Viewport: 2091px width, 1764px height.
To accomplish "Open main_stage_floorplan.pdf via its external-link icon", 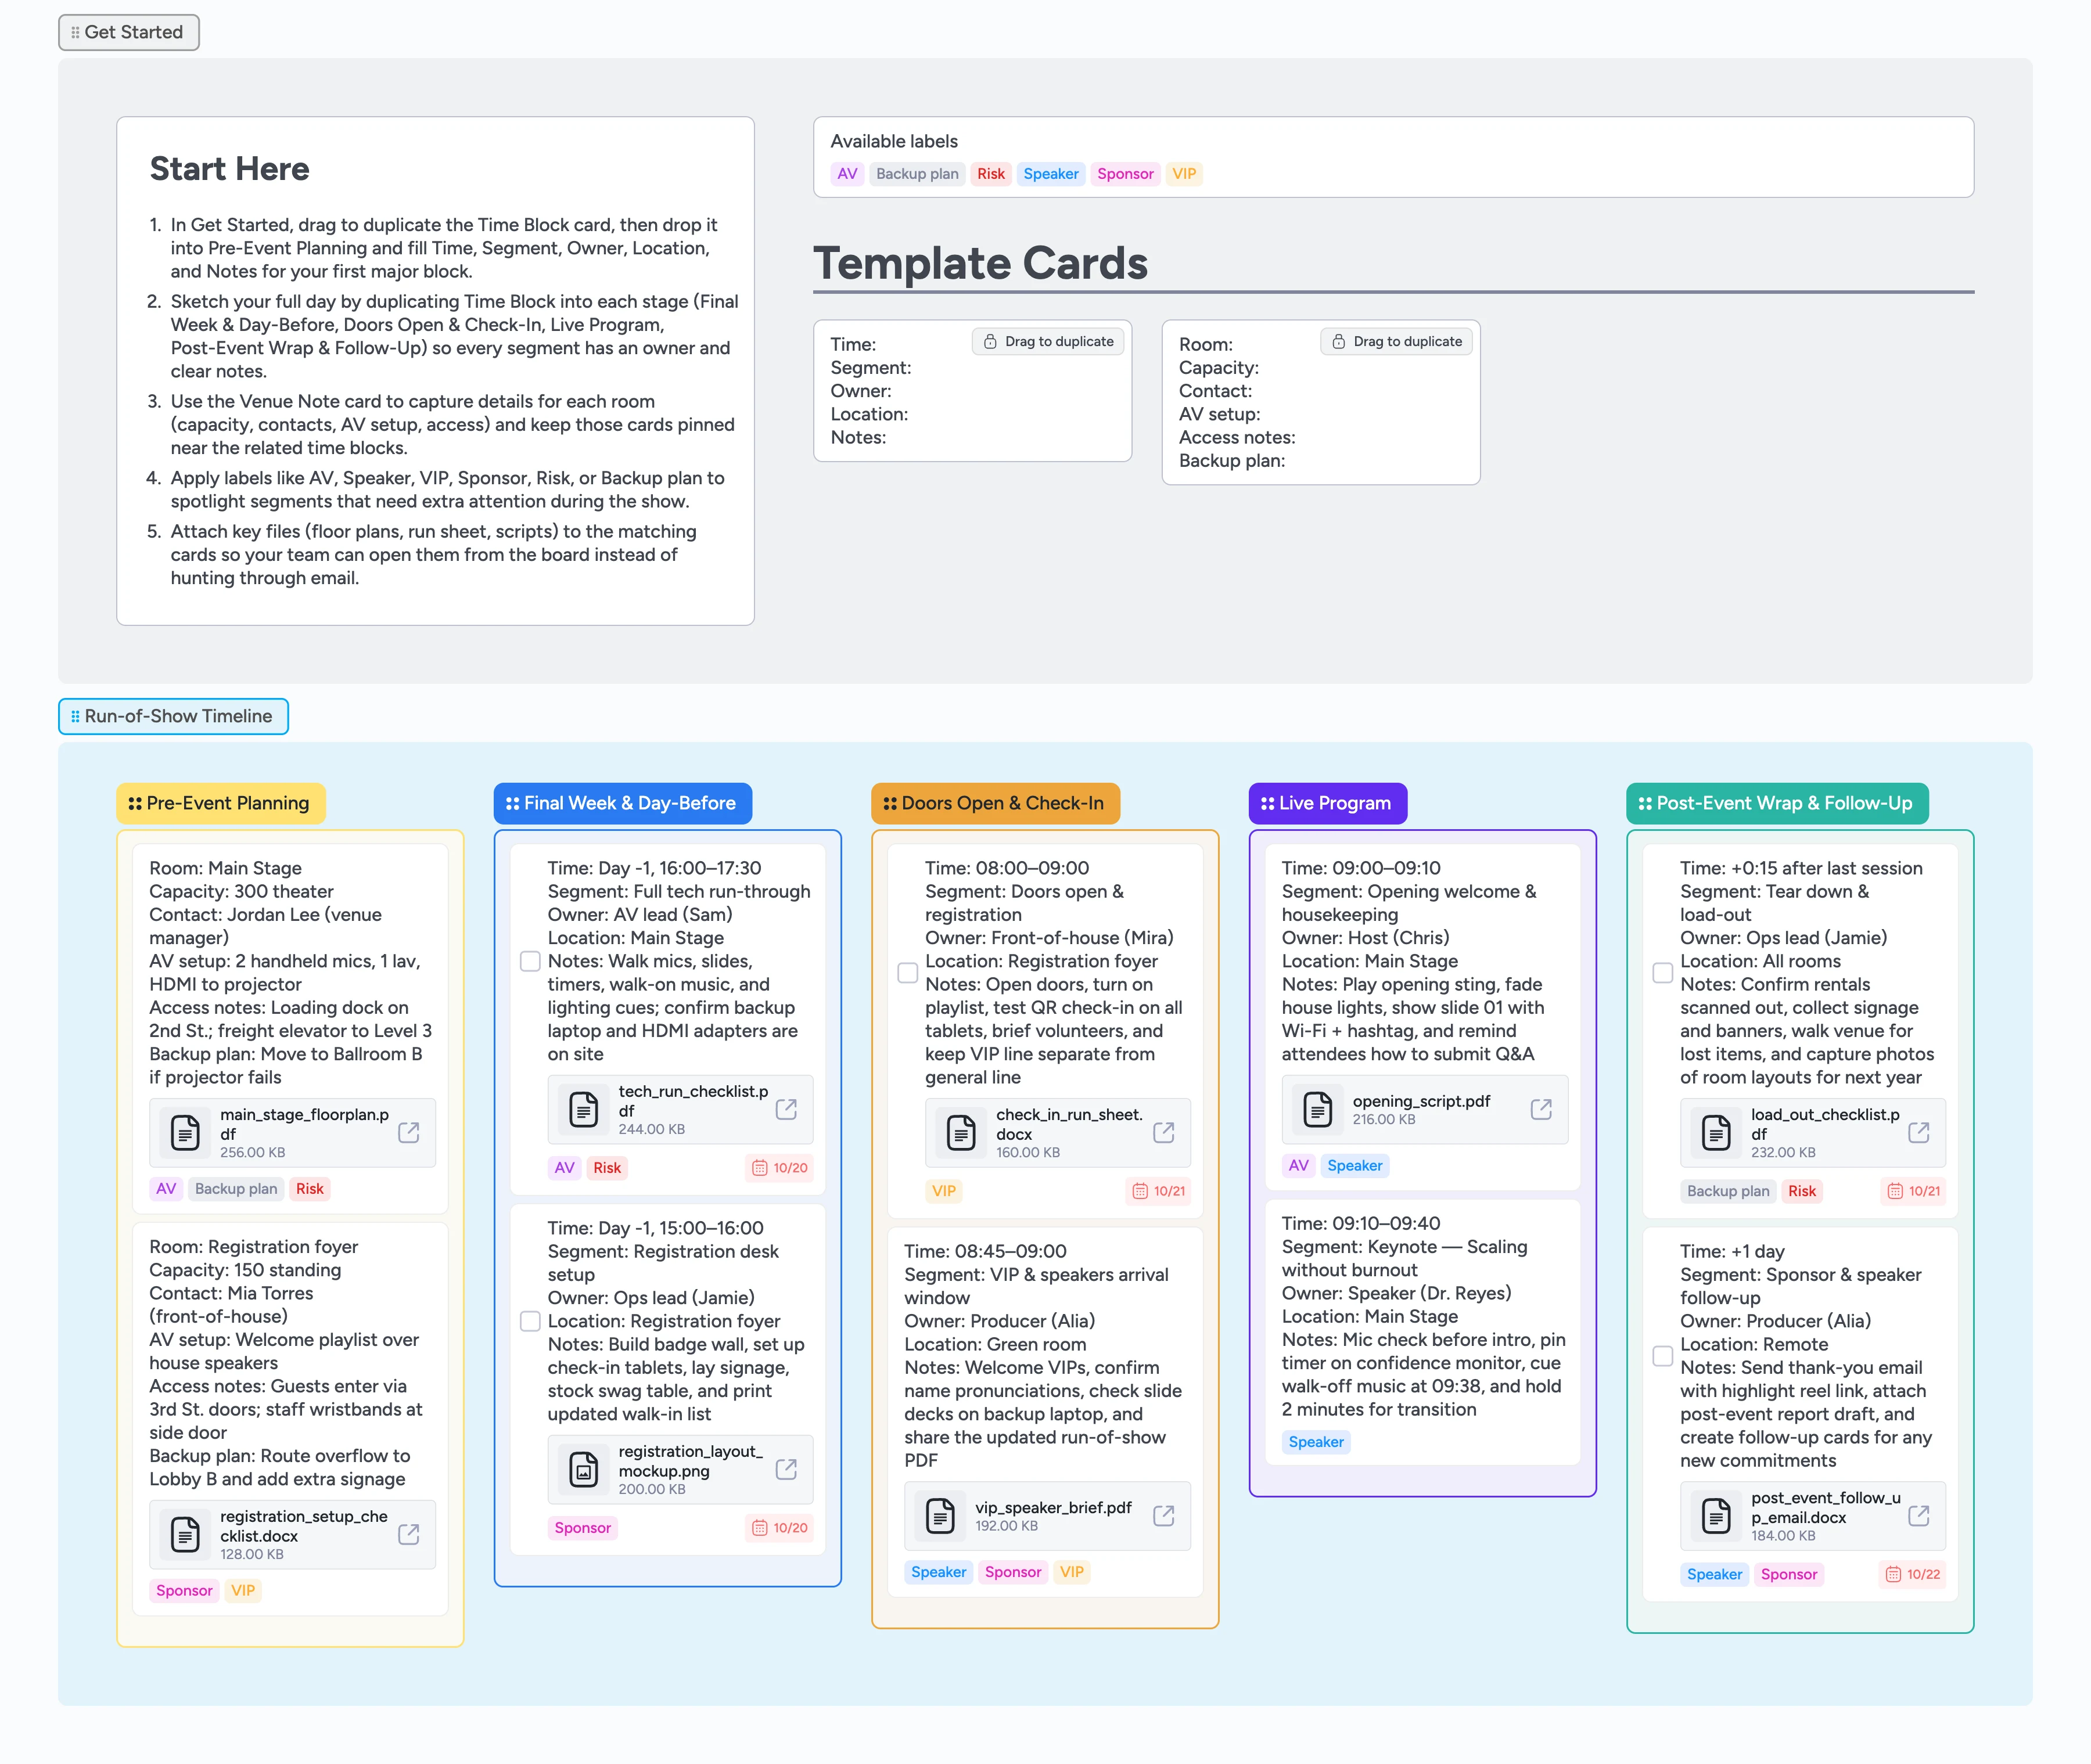I will coord(409,1133).
